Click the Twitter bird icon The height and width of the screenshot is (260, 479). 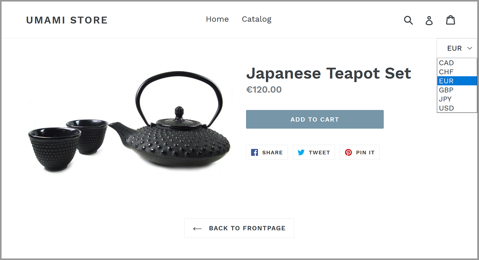click(x=301, y=152)
